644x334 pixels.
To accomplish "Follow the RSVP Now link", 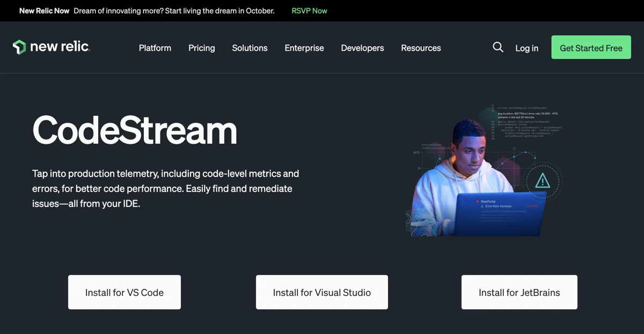I will [309, 11].
